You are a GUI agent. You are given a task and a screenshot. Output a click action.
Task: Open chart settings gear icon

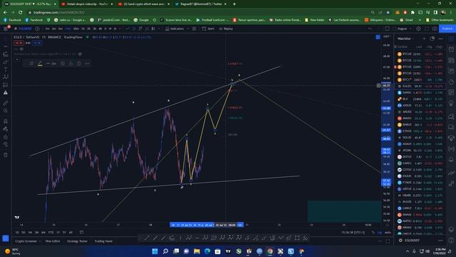[418, 29]
